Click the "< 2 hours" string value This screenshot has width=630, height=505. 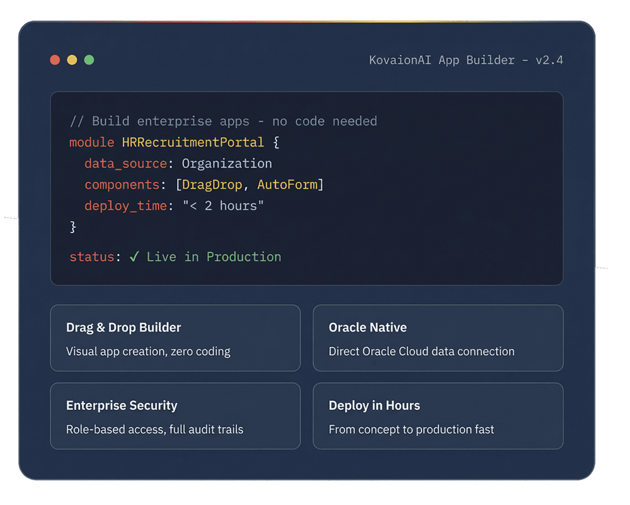pyautogui.click(x=223, y=206)
